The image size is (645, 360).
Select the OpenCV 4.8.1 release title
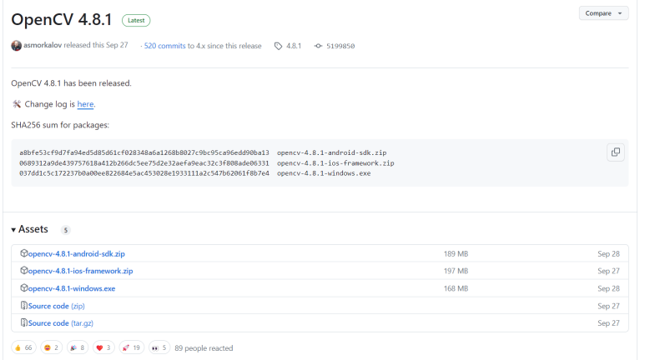[x=62, y=20]
